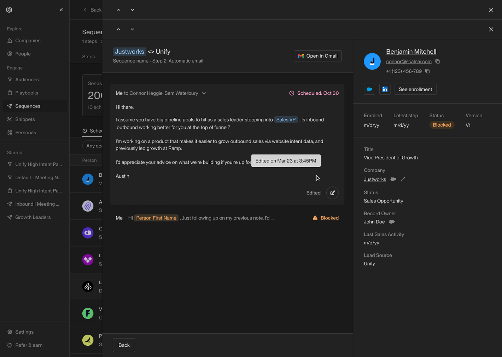Open the Benjamin Mitchell profile link
Screen dimensions: 502x357
click(x=411, y=52)
